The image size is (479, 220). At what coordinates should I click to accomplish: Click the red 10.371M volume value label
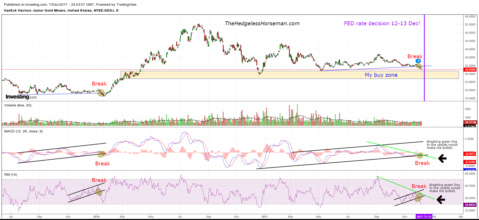[x=470, y=122]
